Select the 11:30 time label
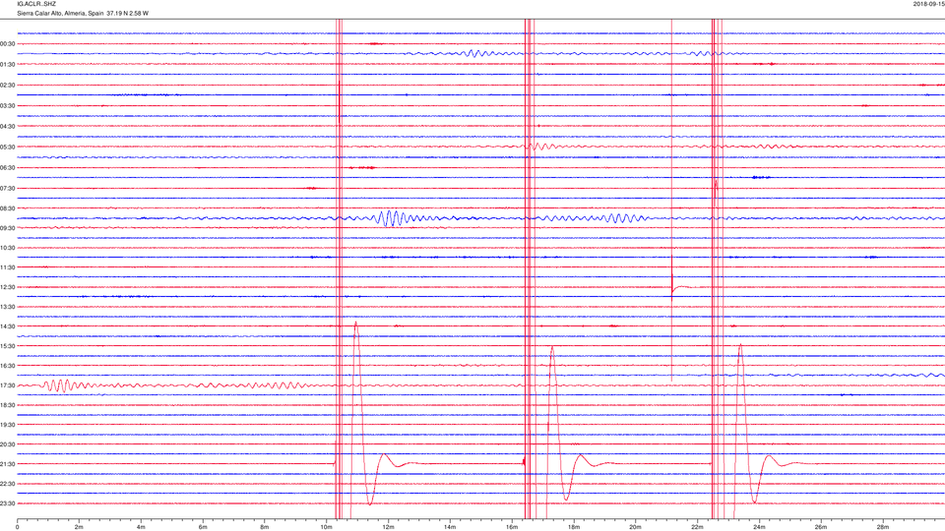 click(x=8, y=267)
